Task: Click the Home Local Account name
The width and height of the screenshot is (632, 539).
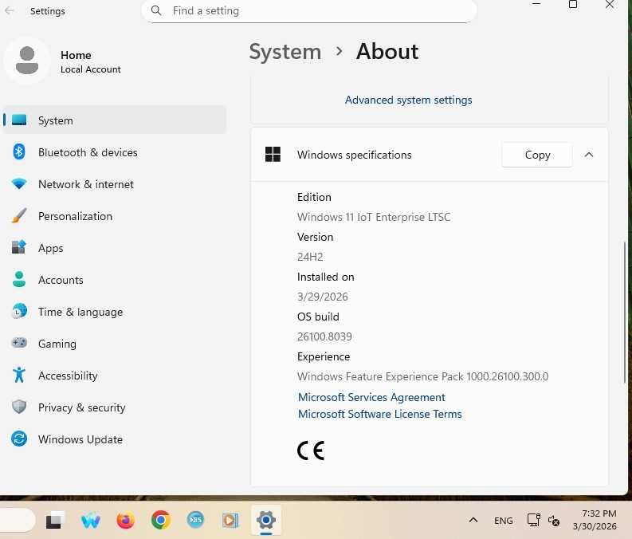Action: (90, 62)
